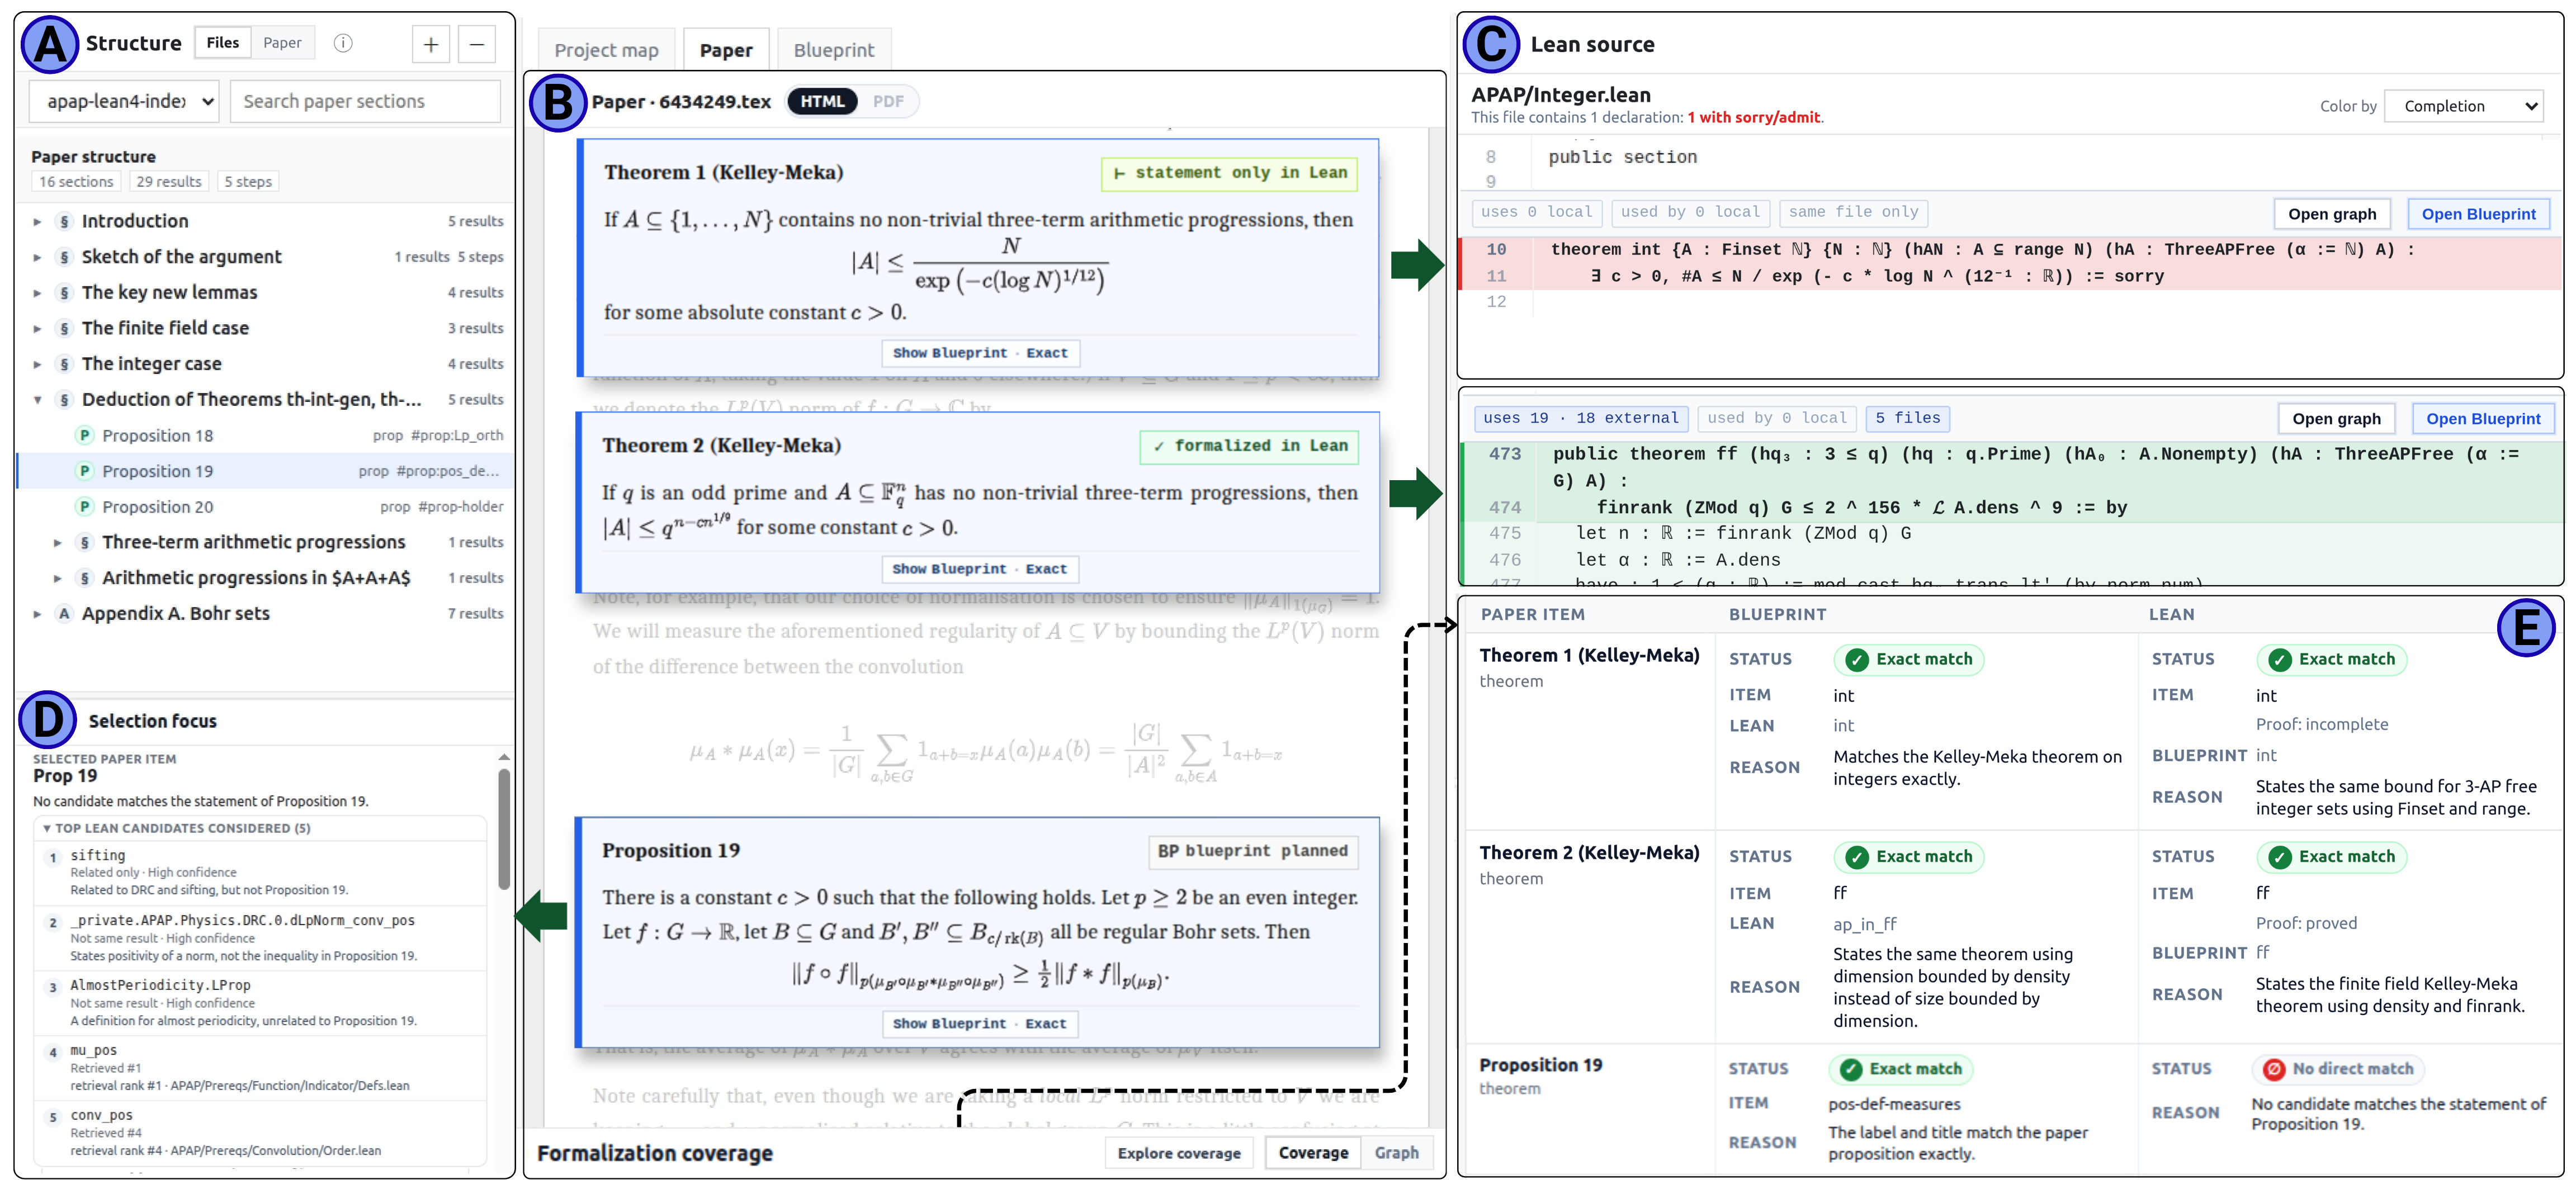Click the No direct match status badge
The width and height of the screenshot is (2576, 1180).
click(2339, 1069)
